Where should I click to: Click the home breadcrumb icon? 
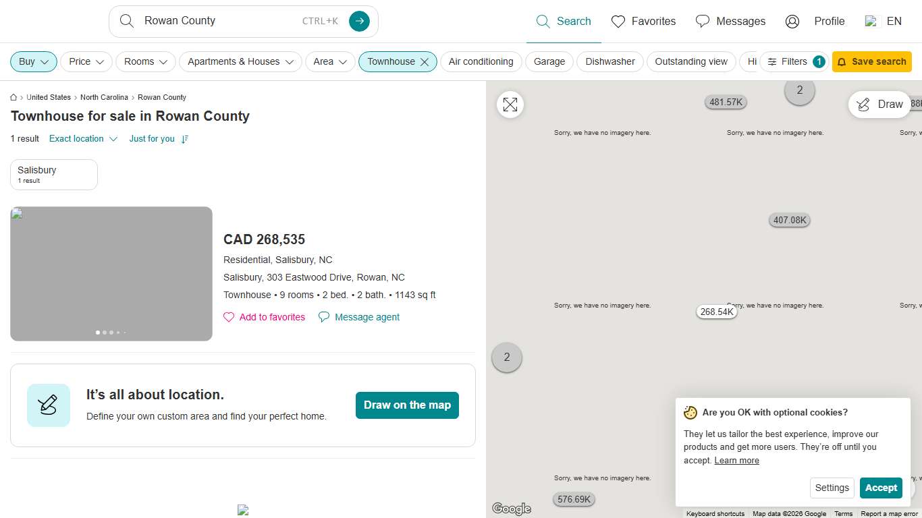tap(13, 97)
